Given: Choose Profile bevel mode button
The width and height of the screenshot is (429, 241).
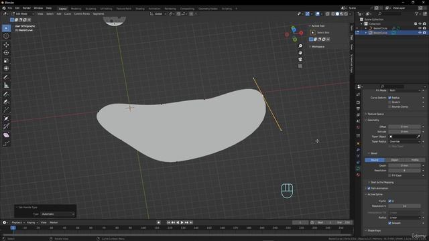Looking at the screenshot, I should [x=415, y=160].
